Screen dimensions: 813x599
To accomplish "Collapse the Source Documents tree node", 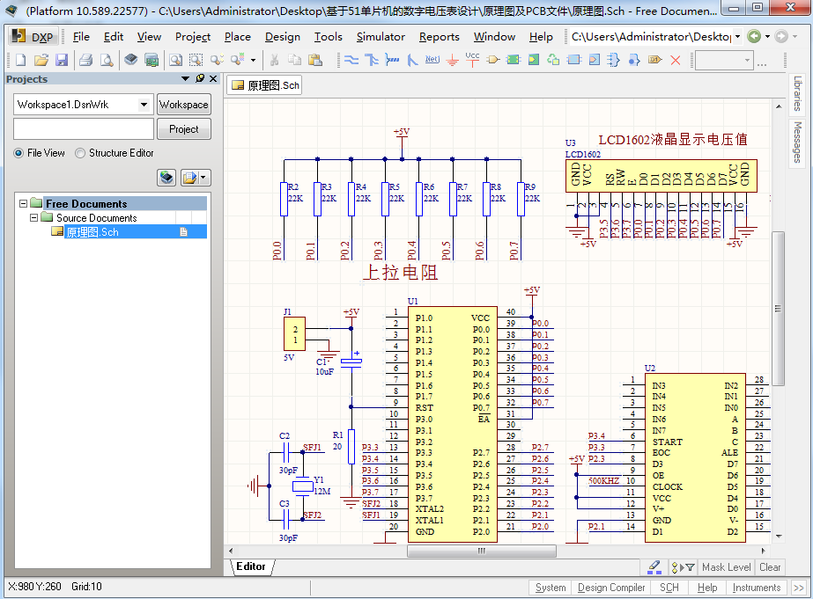I will [34, 217].
